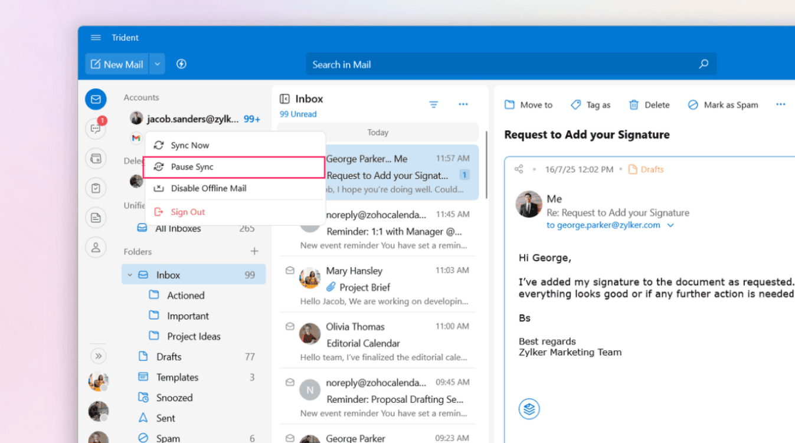
Task: Open the Tasks module in sidebar
Action: pos(96,188)
